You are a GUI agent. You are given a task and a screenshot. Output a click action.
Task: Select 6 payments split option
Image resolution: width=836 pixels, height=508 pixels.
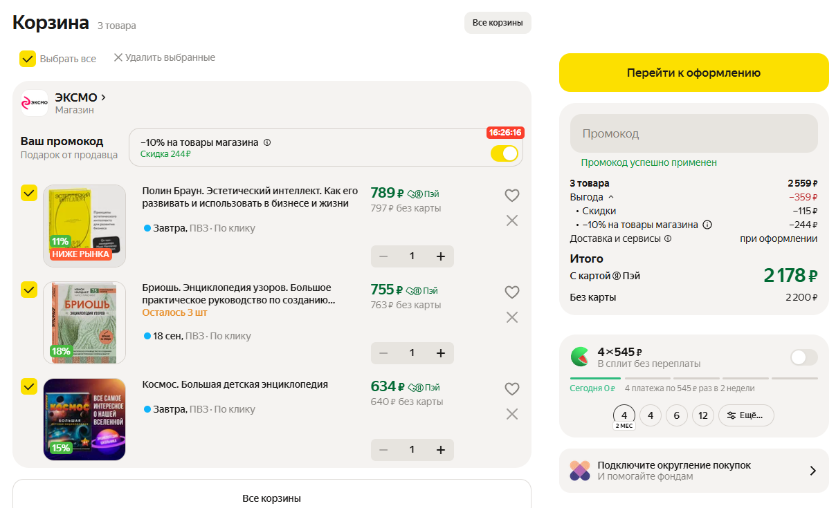pos(676,415)
